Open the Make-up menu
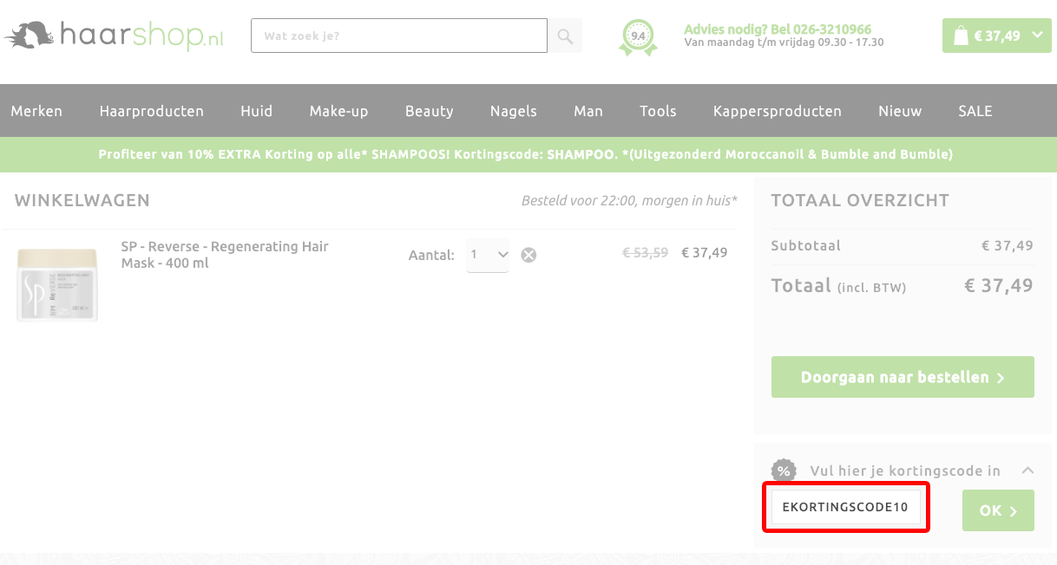The width and height of the screenshot is (1057, 565). [339, 111]
